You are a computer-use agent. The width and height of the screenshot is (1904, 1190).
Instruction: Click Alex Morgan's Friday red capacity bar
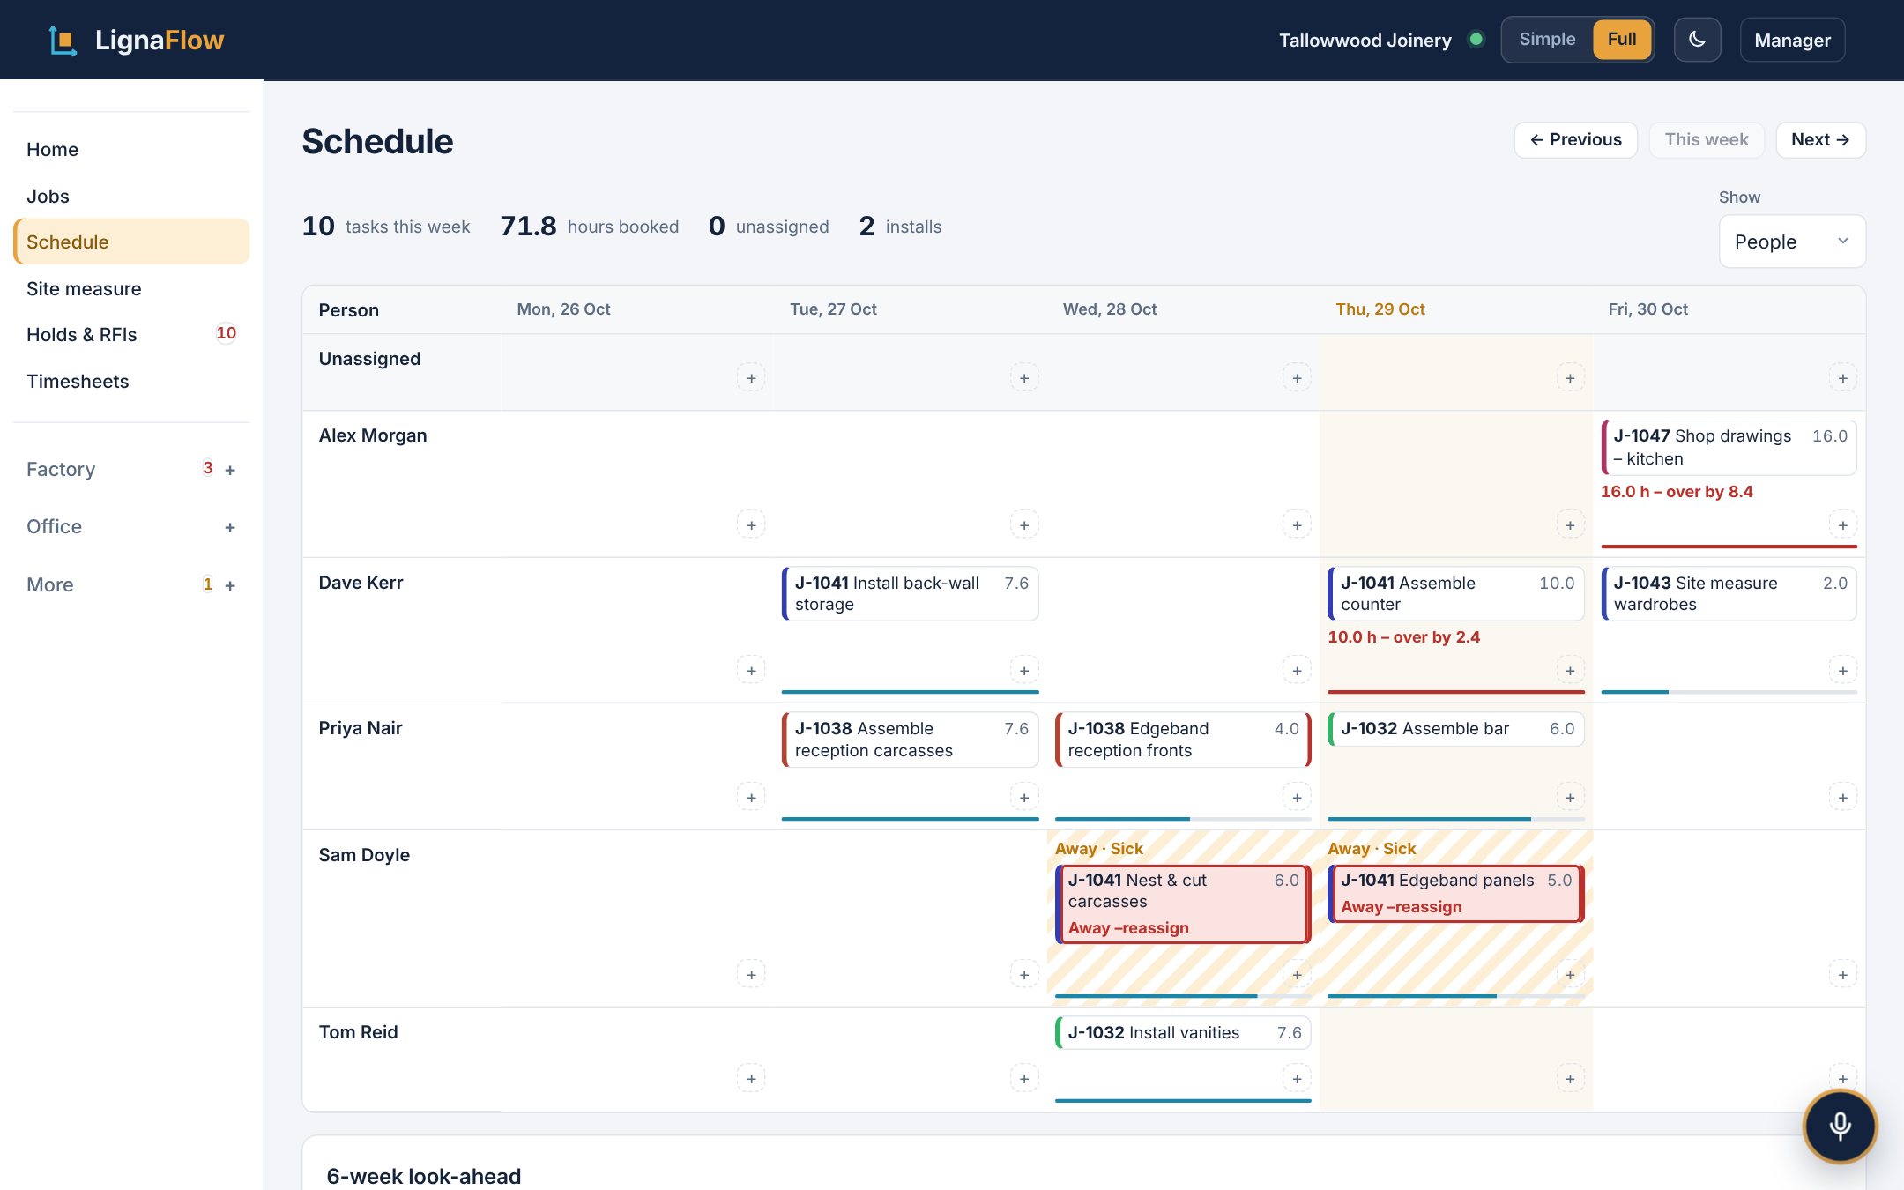[x=1729, y=547]
